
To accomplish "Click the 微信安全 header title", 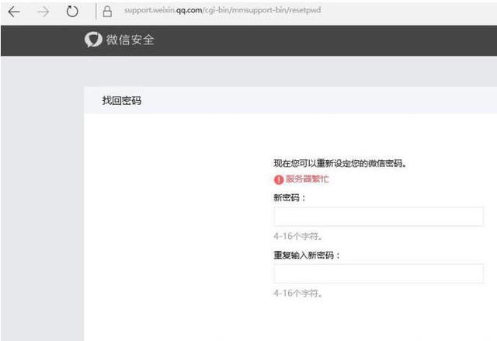I will (130, 40).
